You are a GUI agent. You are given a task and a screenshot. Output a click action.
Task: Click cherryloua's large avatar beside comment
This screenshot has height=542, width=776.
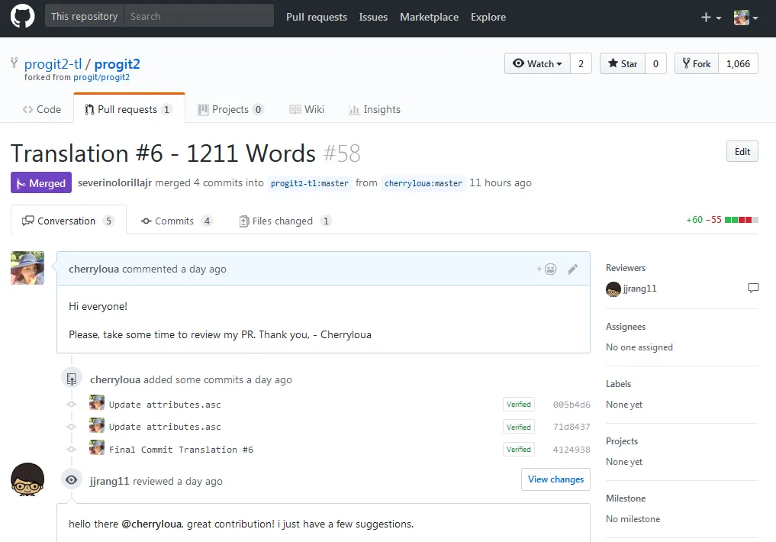[x=27, y=268]
